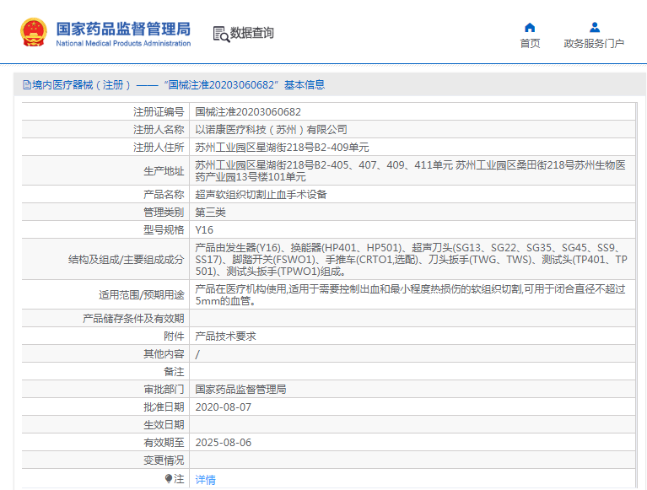Click the 境内医疗器械（注册）基本信息 header title
This screenshot has width=647, height=490.
click(x=178, y=85)
